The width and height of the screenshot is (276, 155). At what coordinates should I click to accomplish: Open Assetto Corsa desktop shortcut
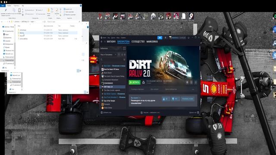115,16
